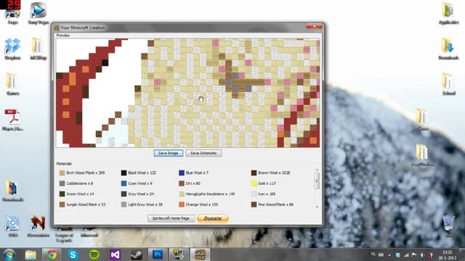Click the 'Hieroglyphic Sandstone x 140' label
Viewport: 465px width, 261px height.
210,194
